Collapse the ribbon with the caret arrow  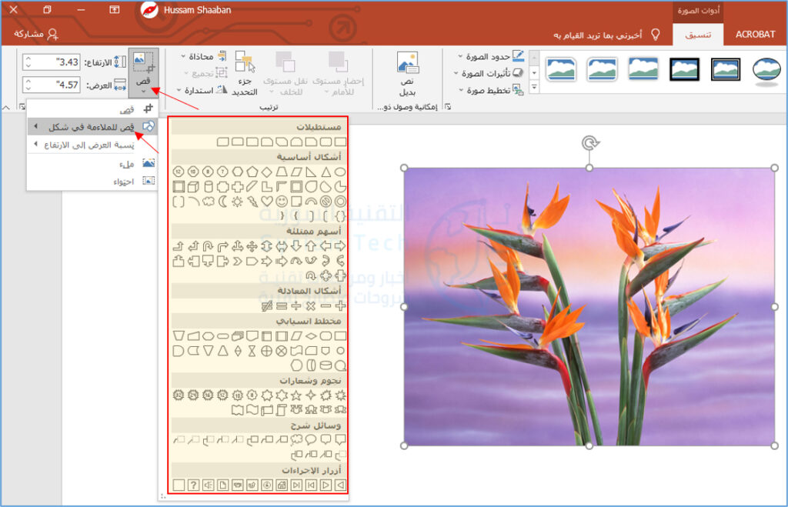point(6,108)
